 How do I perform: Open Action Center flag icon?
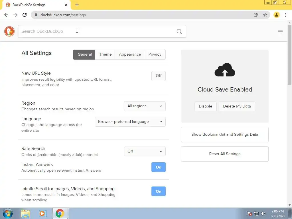250,214
